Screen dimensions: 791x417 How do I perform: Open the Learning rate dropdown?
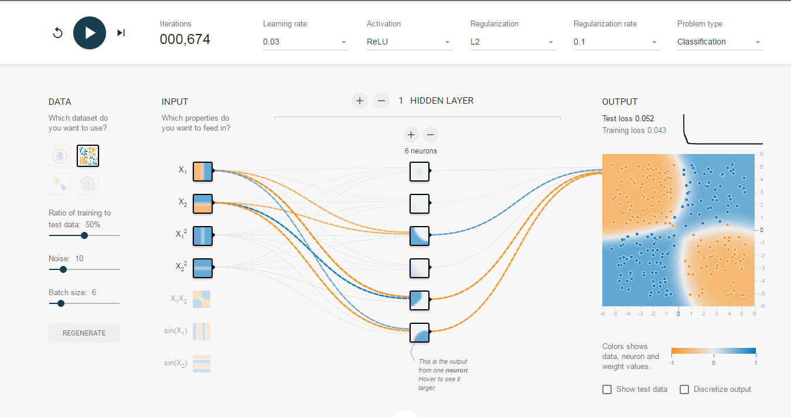coord(305,42)
